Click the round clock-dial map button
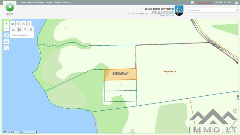The image size is (240, 135). click(6, 35)
